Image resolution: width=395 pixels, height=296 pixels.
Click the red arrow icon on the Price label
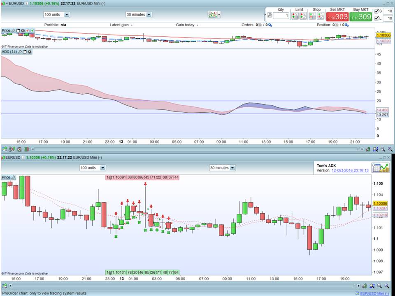(x=28, y=30)
